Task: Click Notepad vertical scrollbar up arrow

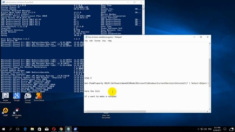Action: [210, 44]
